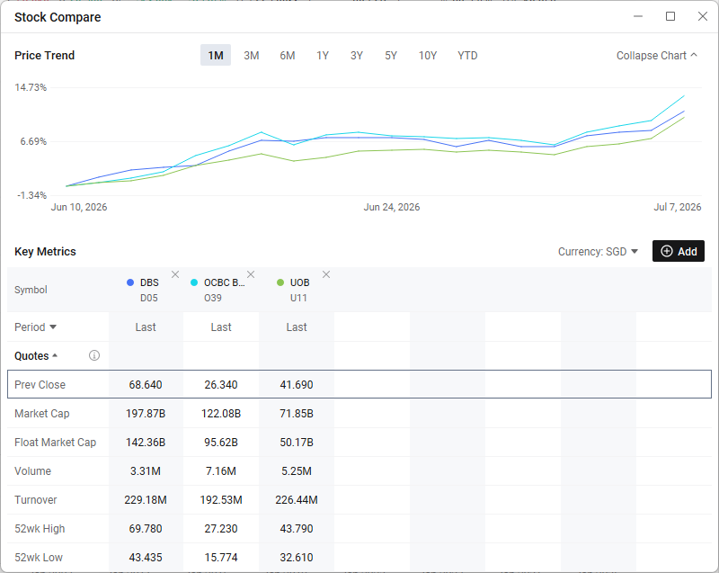
Task: Select the Prev Close row label
Action: point(40,385)
